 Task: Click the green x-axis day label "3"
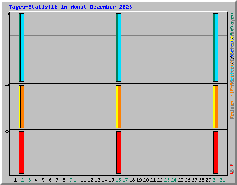tap(29, 180)
